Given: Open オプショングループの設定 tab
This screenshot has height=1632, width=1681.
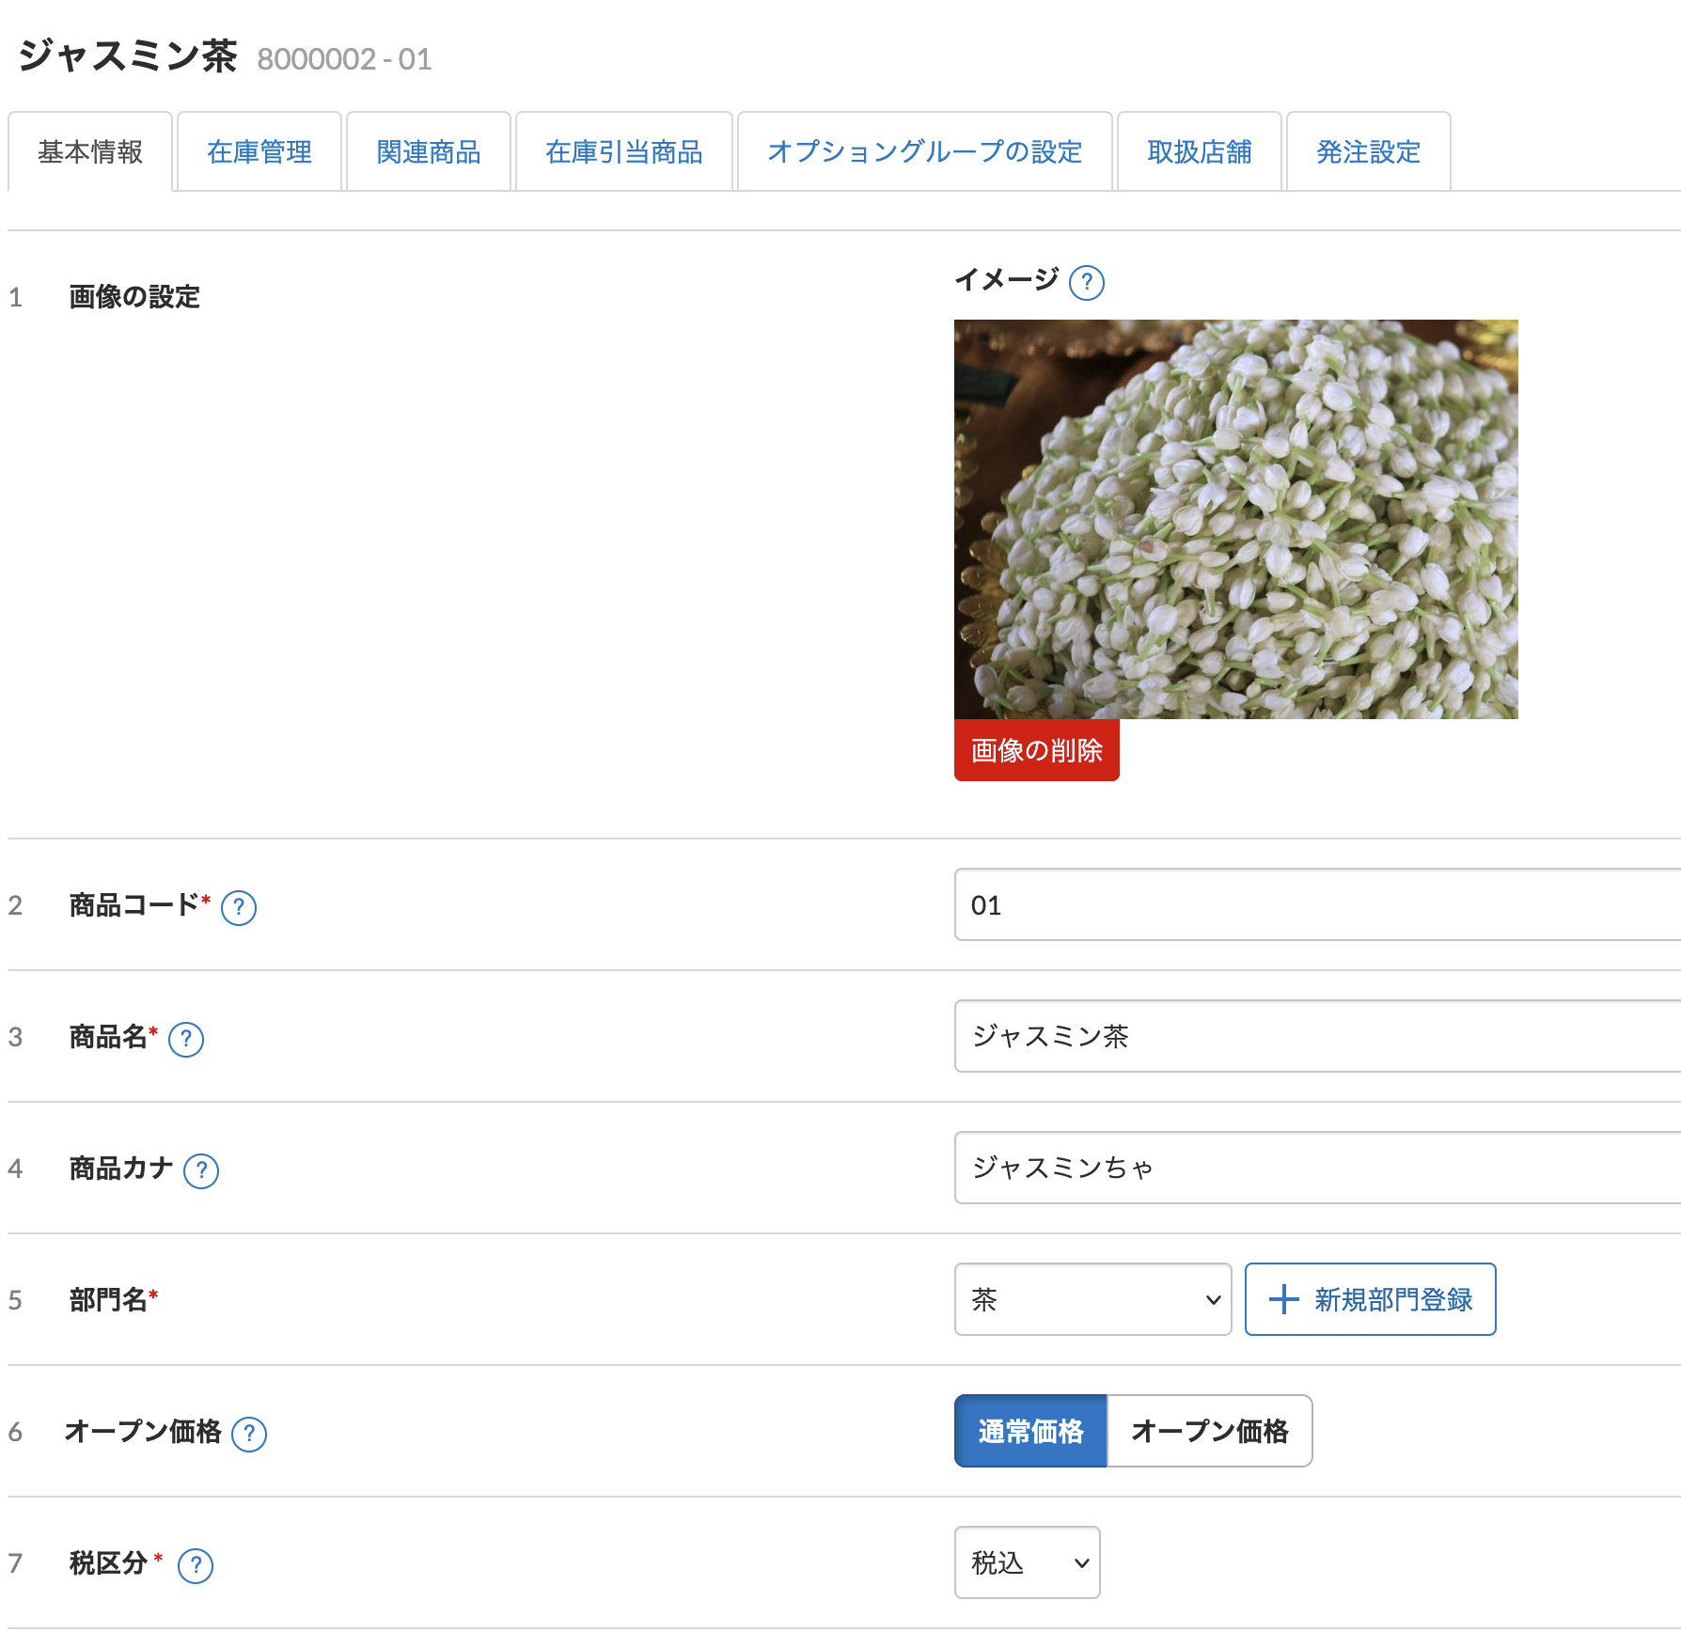Looking at the screenshot, I should click(x=925, y=151).
